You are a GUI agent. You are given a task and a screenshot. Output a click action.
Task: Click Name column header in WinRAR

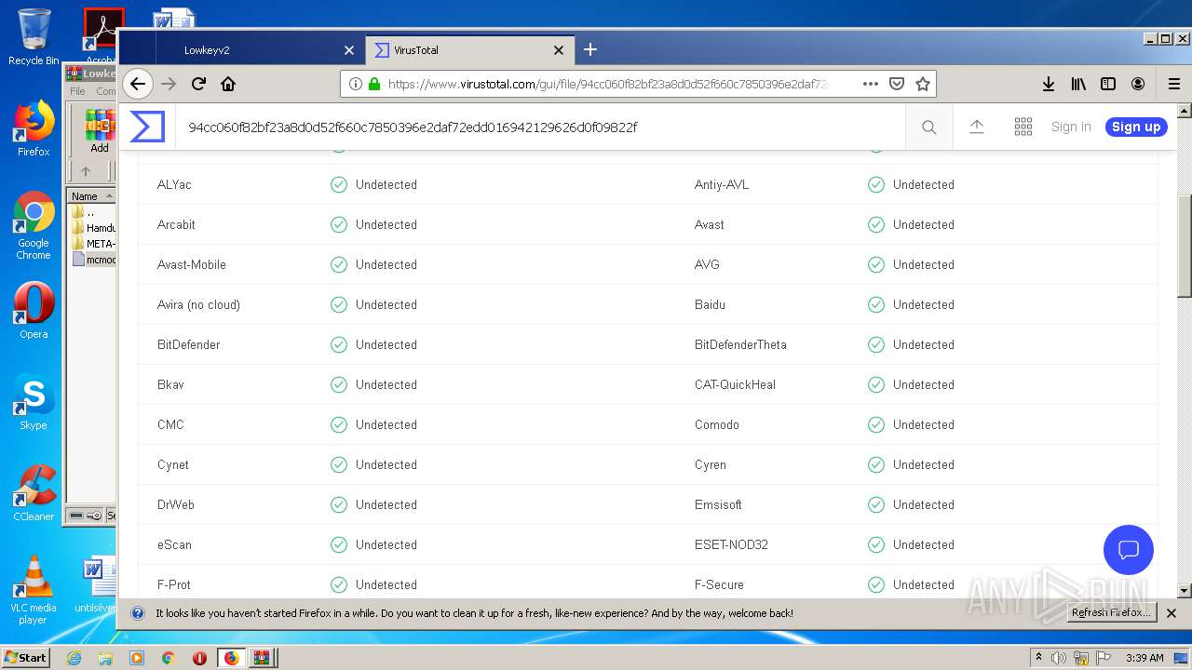(91, 196)
